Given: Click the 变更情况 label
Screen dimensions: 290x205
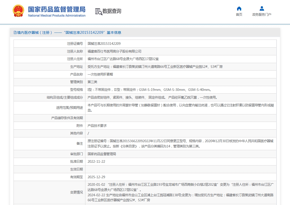Looking at the screenshot, I should point(77,192).
